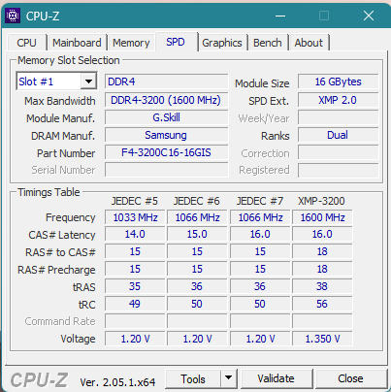Click XMP-3200 RAS# to CAS# value 18
The height and width of the screenshot is (392, 391).
tap(322, 251)
